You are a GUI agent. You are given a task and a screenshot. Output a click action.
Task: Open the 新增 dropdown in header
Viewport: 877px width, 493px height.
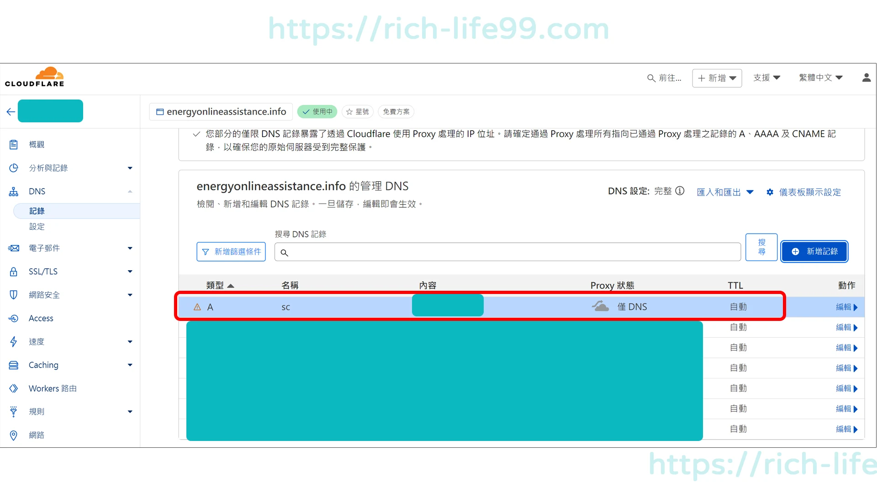point(717,78)
